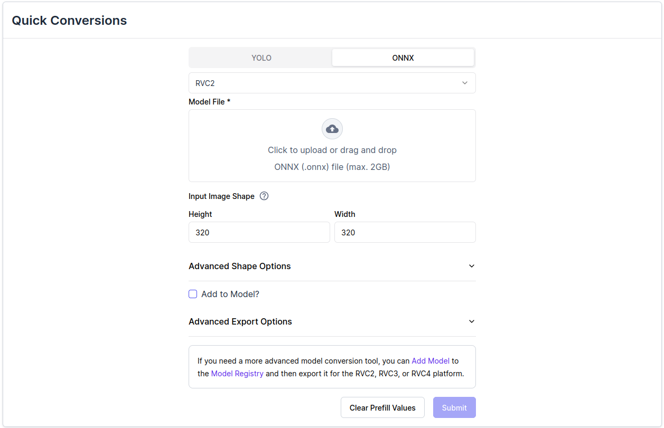Screen dimensions: 664x428
Task: Submit the conversion form
Action: pyautogui.click(x=454, y=407)
